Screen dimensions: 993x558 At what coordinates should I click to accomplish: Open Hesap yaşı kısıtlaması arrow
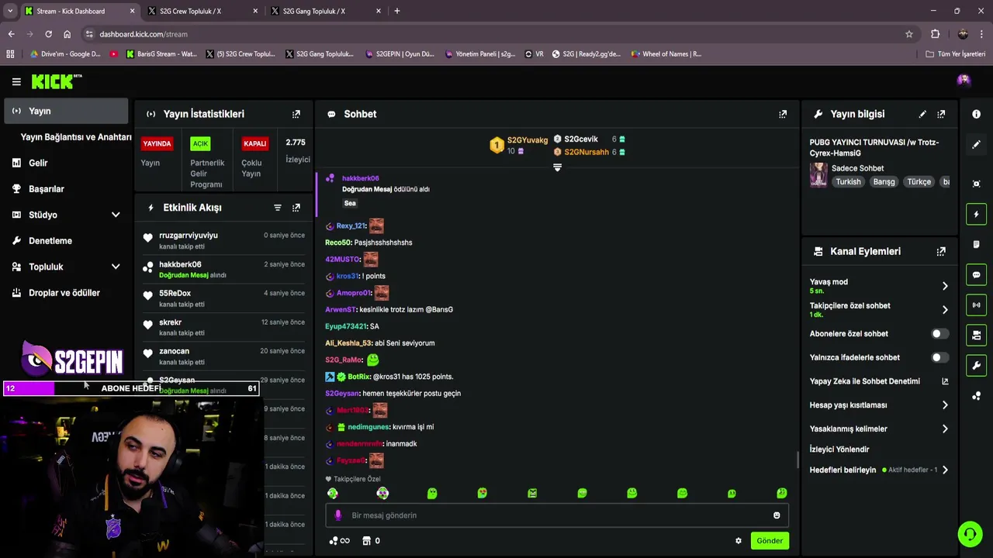coord(945,405)
